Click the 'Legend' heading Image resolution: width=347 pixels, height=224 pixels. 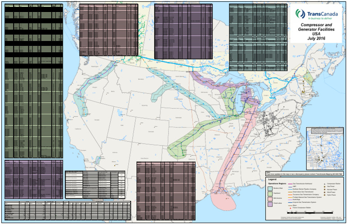(272, 179)
